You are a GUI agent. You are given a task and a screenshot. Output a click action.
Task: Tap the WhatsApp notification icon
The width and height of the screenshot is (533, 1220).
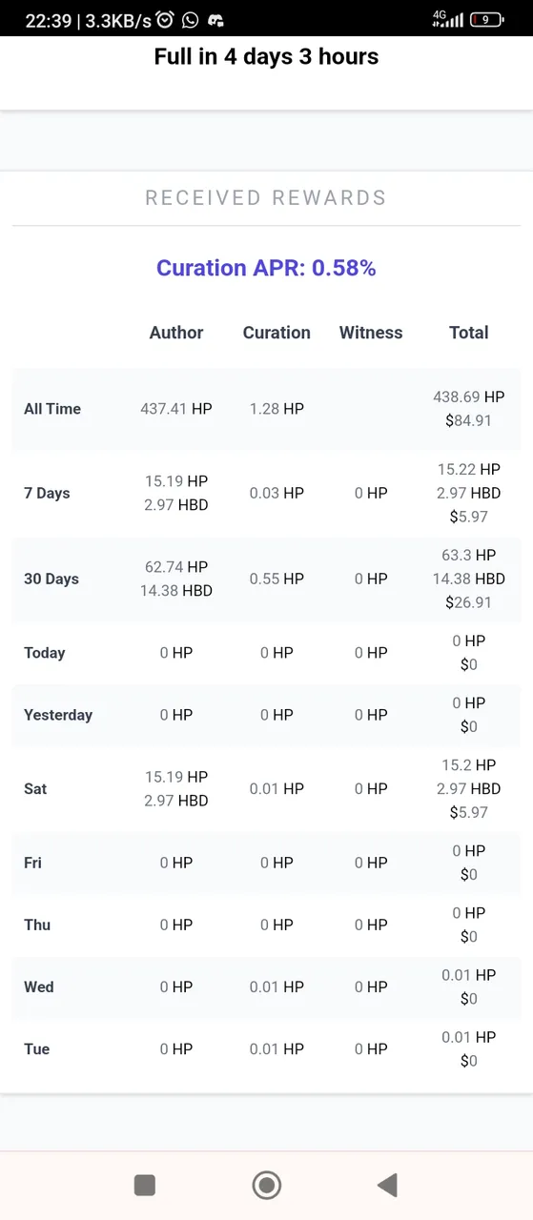point(191,20)
